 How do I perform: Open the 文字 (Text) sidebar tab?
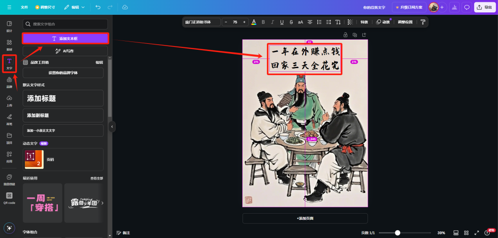click(x=9, y=64)
